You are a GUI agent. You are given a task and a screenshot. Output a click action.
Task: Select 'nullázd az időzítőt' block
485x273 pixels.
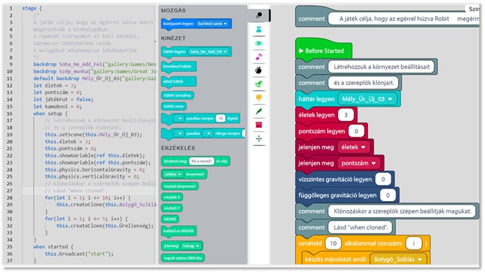click(179, 232)
